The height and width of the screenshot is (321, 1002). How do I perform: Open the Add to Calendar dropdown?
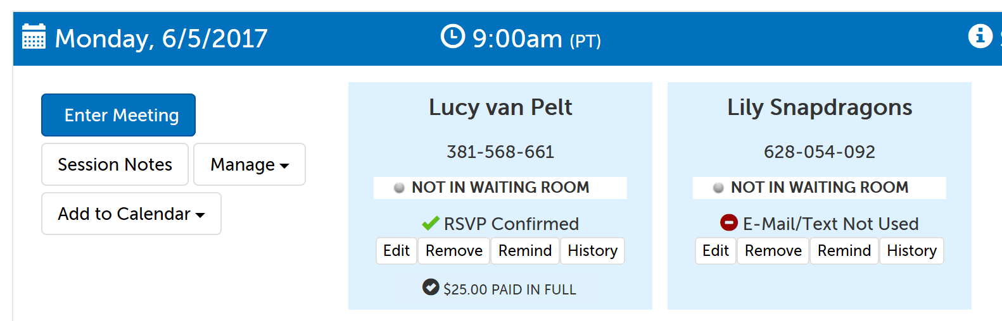pyautogui.click(x=131, y=214)
